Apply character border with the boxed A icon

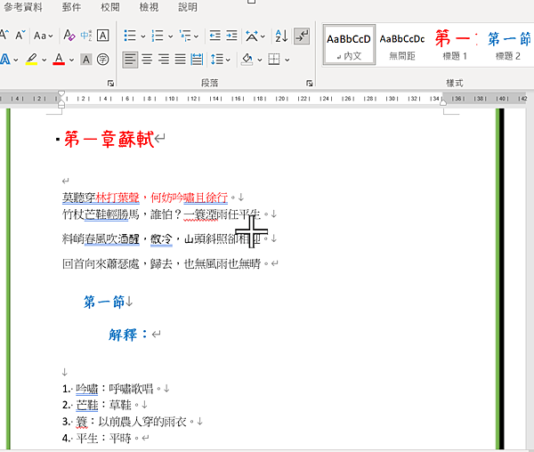pyautogui.click(x=103, y=36)
